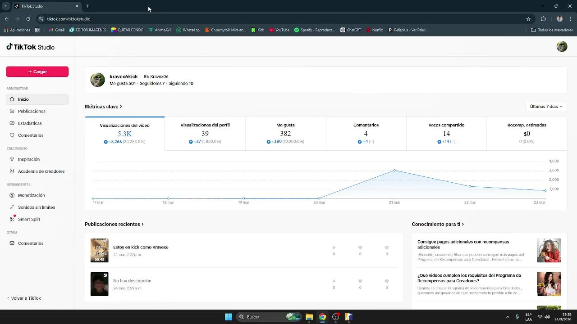
Task: Open the Netflix bookmark
Action: point(374,30)
